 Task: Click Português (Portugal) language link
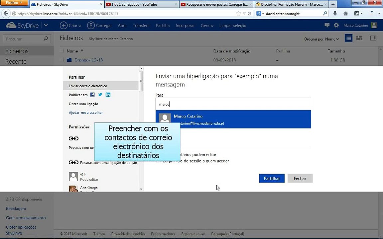227,234
